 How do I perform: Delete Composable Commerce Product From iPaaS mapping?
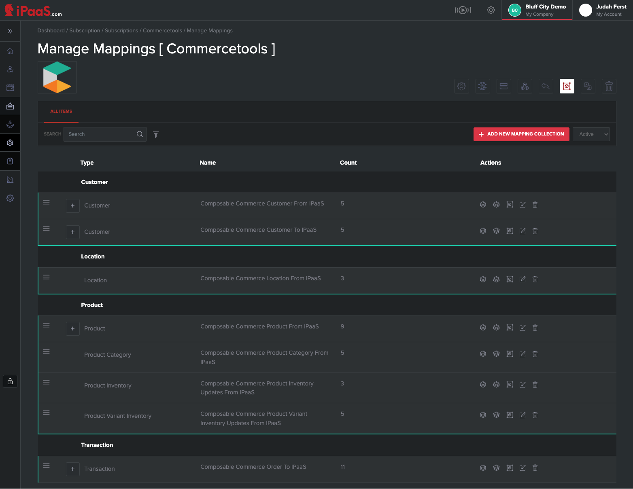click(535, 328)
